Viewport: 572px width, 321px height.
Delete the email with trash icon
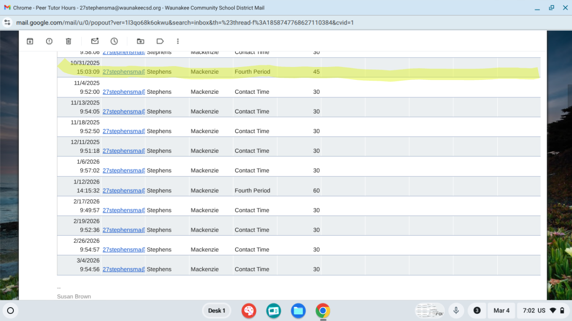pos(68,41)
